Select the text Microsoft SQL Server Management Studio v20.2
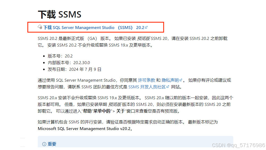266x150 pixels. tap(84, 129)
